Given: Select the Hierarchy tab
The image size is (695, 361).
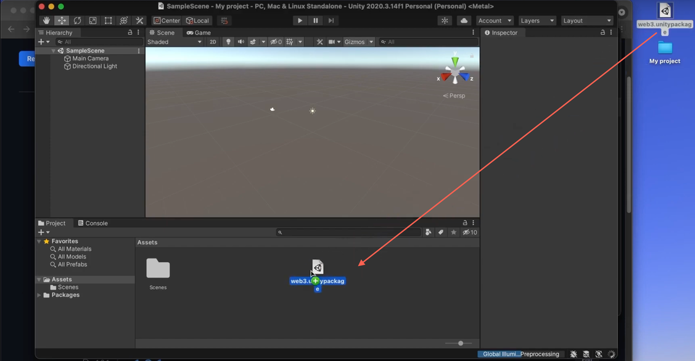Looking at the screenshot, I should (56, 32).
